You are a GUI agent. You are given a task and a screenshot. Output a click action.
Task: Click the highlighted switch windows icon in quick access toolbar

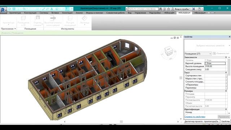pyautogui.click(x=67, y=9)
